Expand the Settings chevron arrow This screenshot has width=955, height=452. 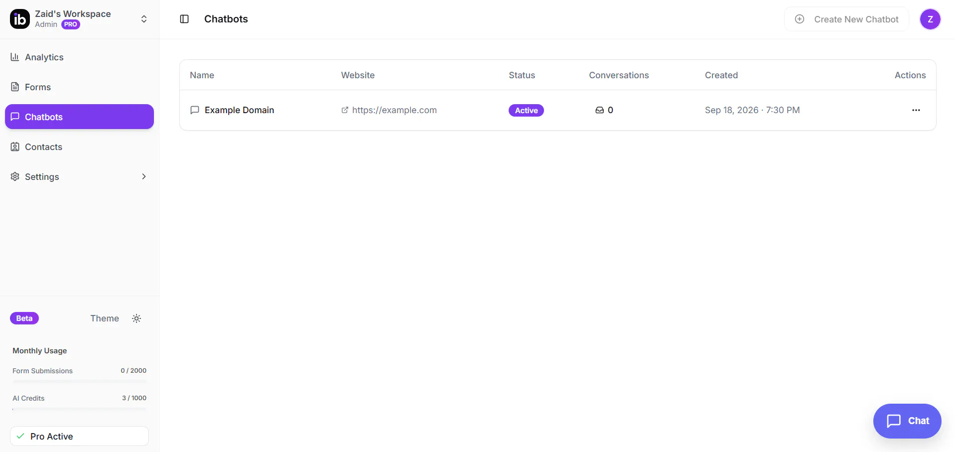click(x=144, y=176)
